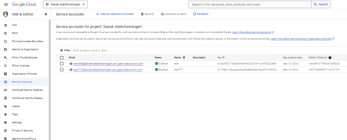Viewport: 347px width, 140px height.
Task: Open Learn more about service accounts link
Action: (x=253, y=32)
